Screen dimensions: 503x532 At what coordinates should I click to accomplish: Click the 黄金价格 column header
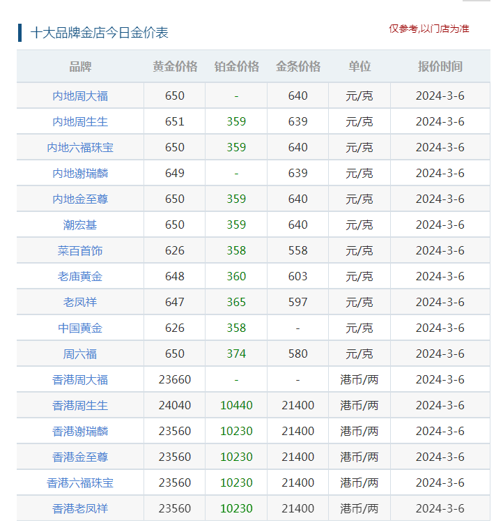tap(175, 67)
